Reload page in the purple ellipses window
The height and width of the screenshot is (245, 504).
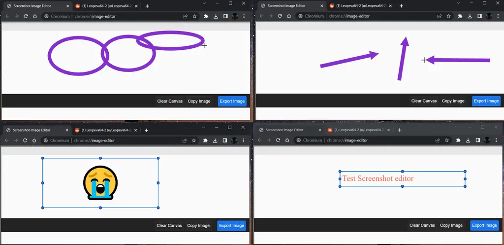point(26,16)
